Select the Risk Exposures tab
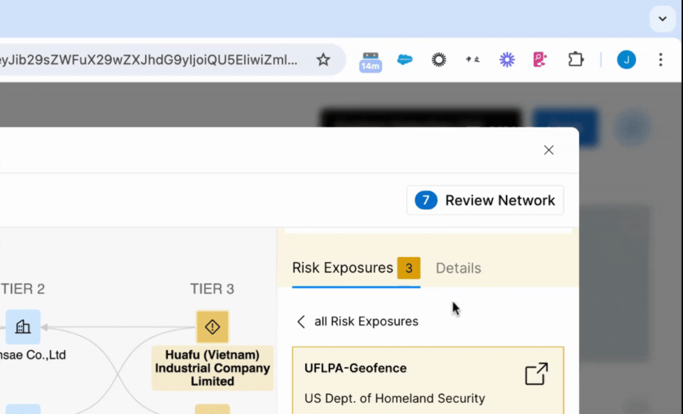The height and width of the screenshot is (414, 683). (x=343, y=267)
